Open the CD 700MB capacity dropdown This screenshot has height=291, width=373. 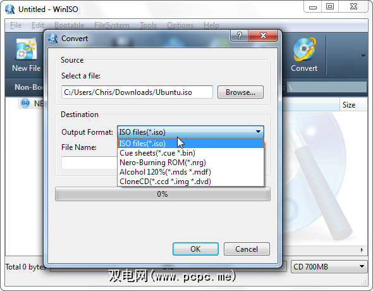click(x=329, y=266)
